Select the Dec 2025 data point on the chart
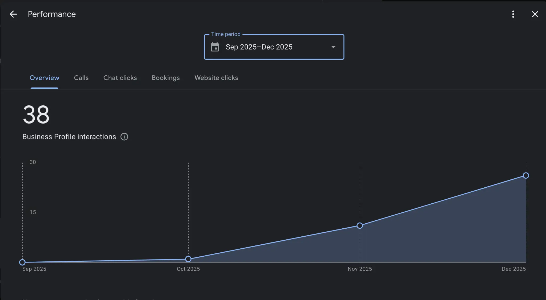 (526, 175)
